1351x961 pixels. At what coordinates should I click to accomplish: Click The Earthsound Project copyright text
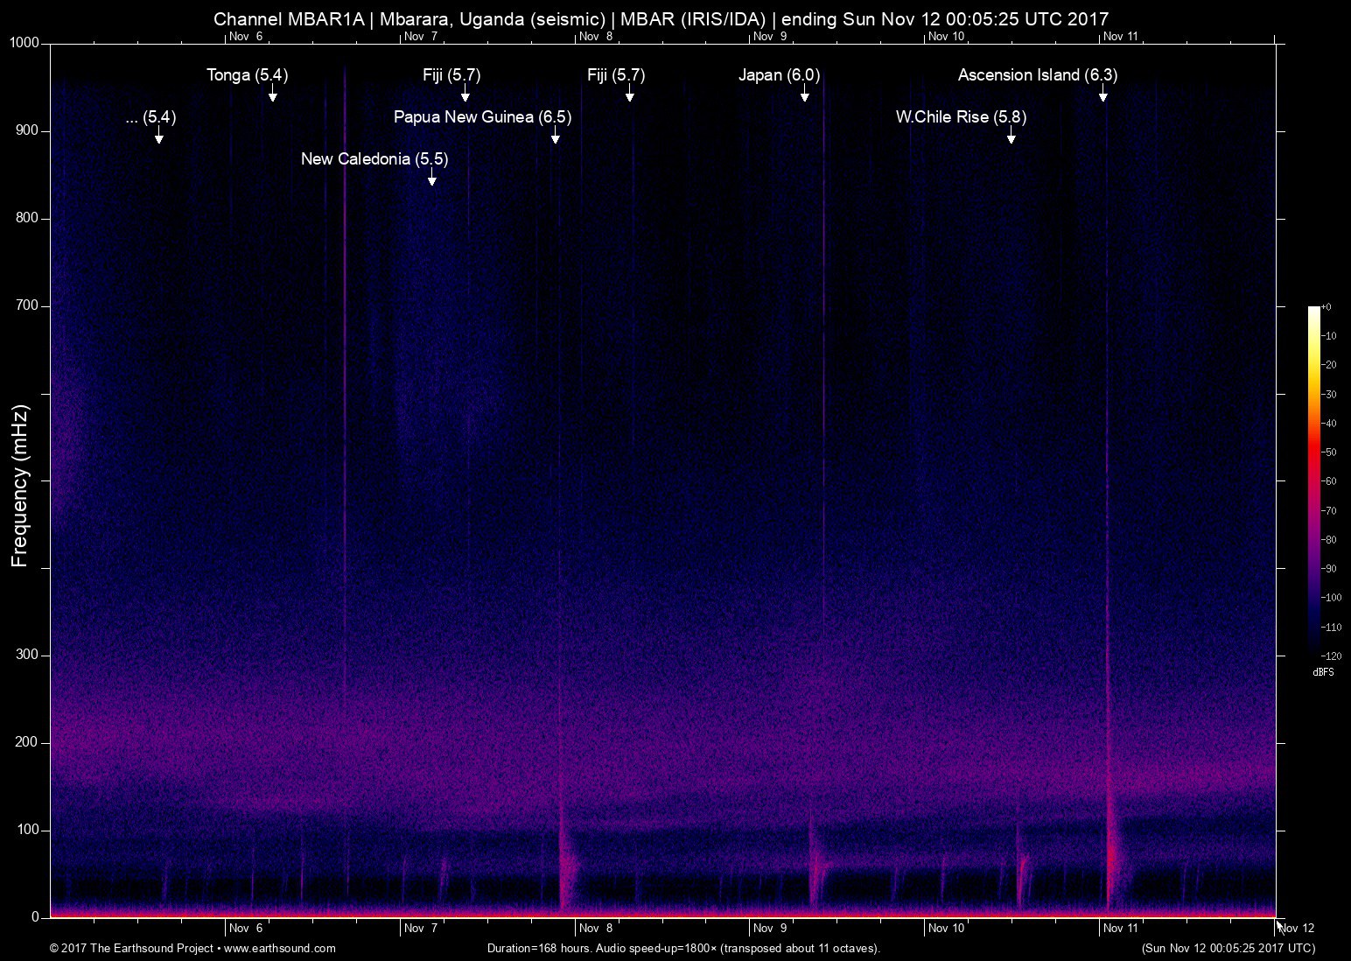[131, 949]
